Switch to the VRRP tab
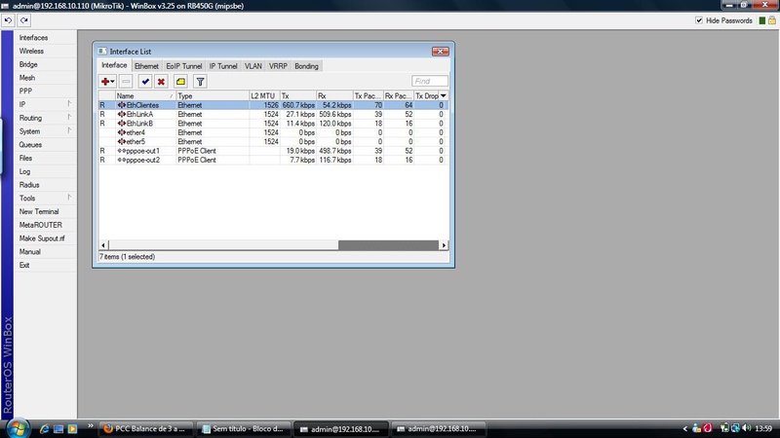This screenshot has width=780, height=438. click(278, 66)
